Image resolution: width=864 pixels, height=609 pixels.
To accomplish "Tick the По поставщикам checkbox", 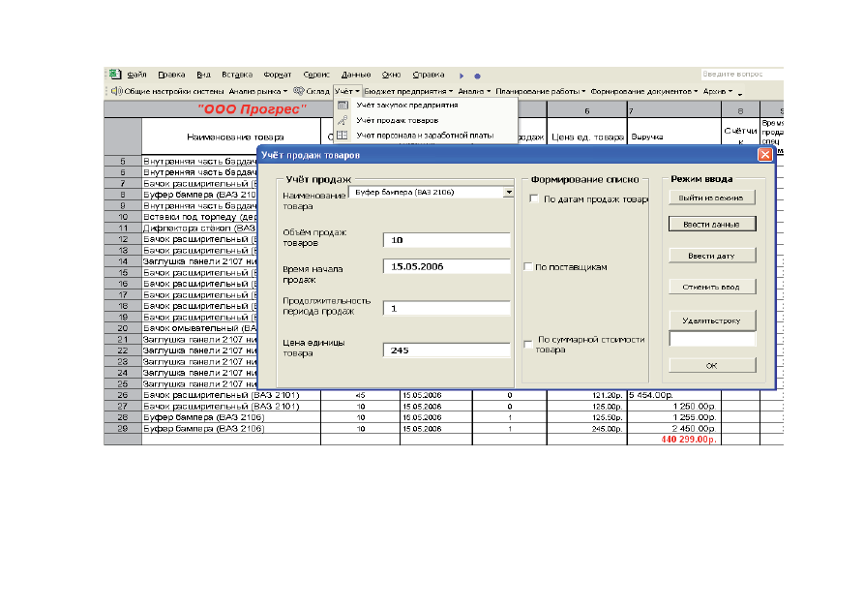I will click(x=527, y=267).
